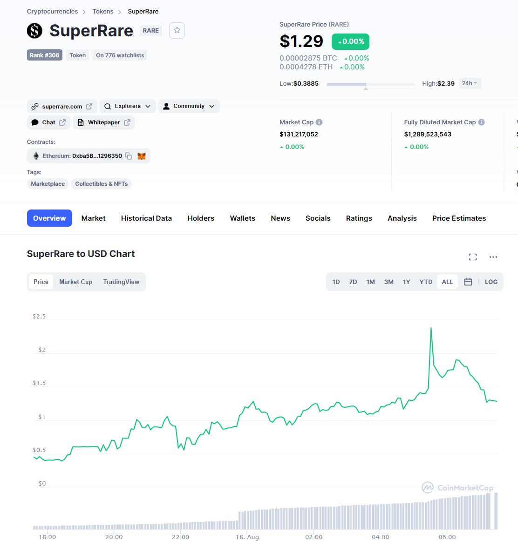This screenshot has height=541, width=518.
Task: Switch chart to Market Cap view
Action: 75,282
